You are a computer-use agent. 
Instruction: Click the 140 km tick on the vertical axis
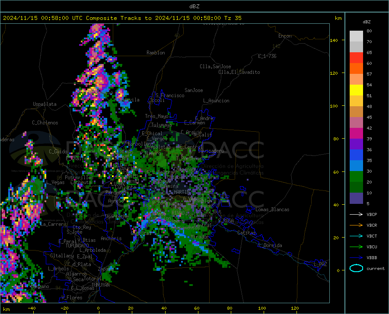pyautogui.click(x=334, y=40)
